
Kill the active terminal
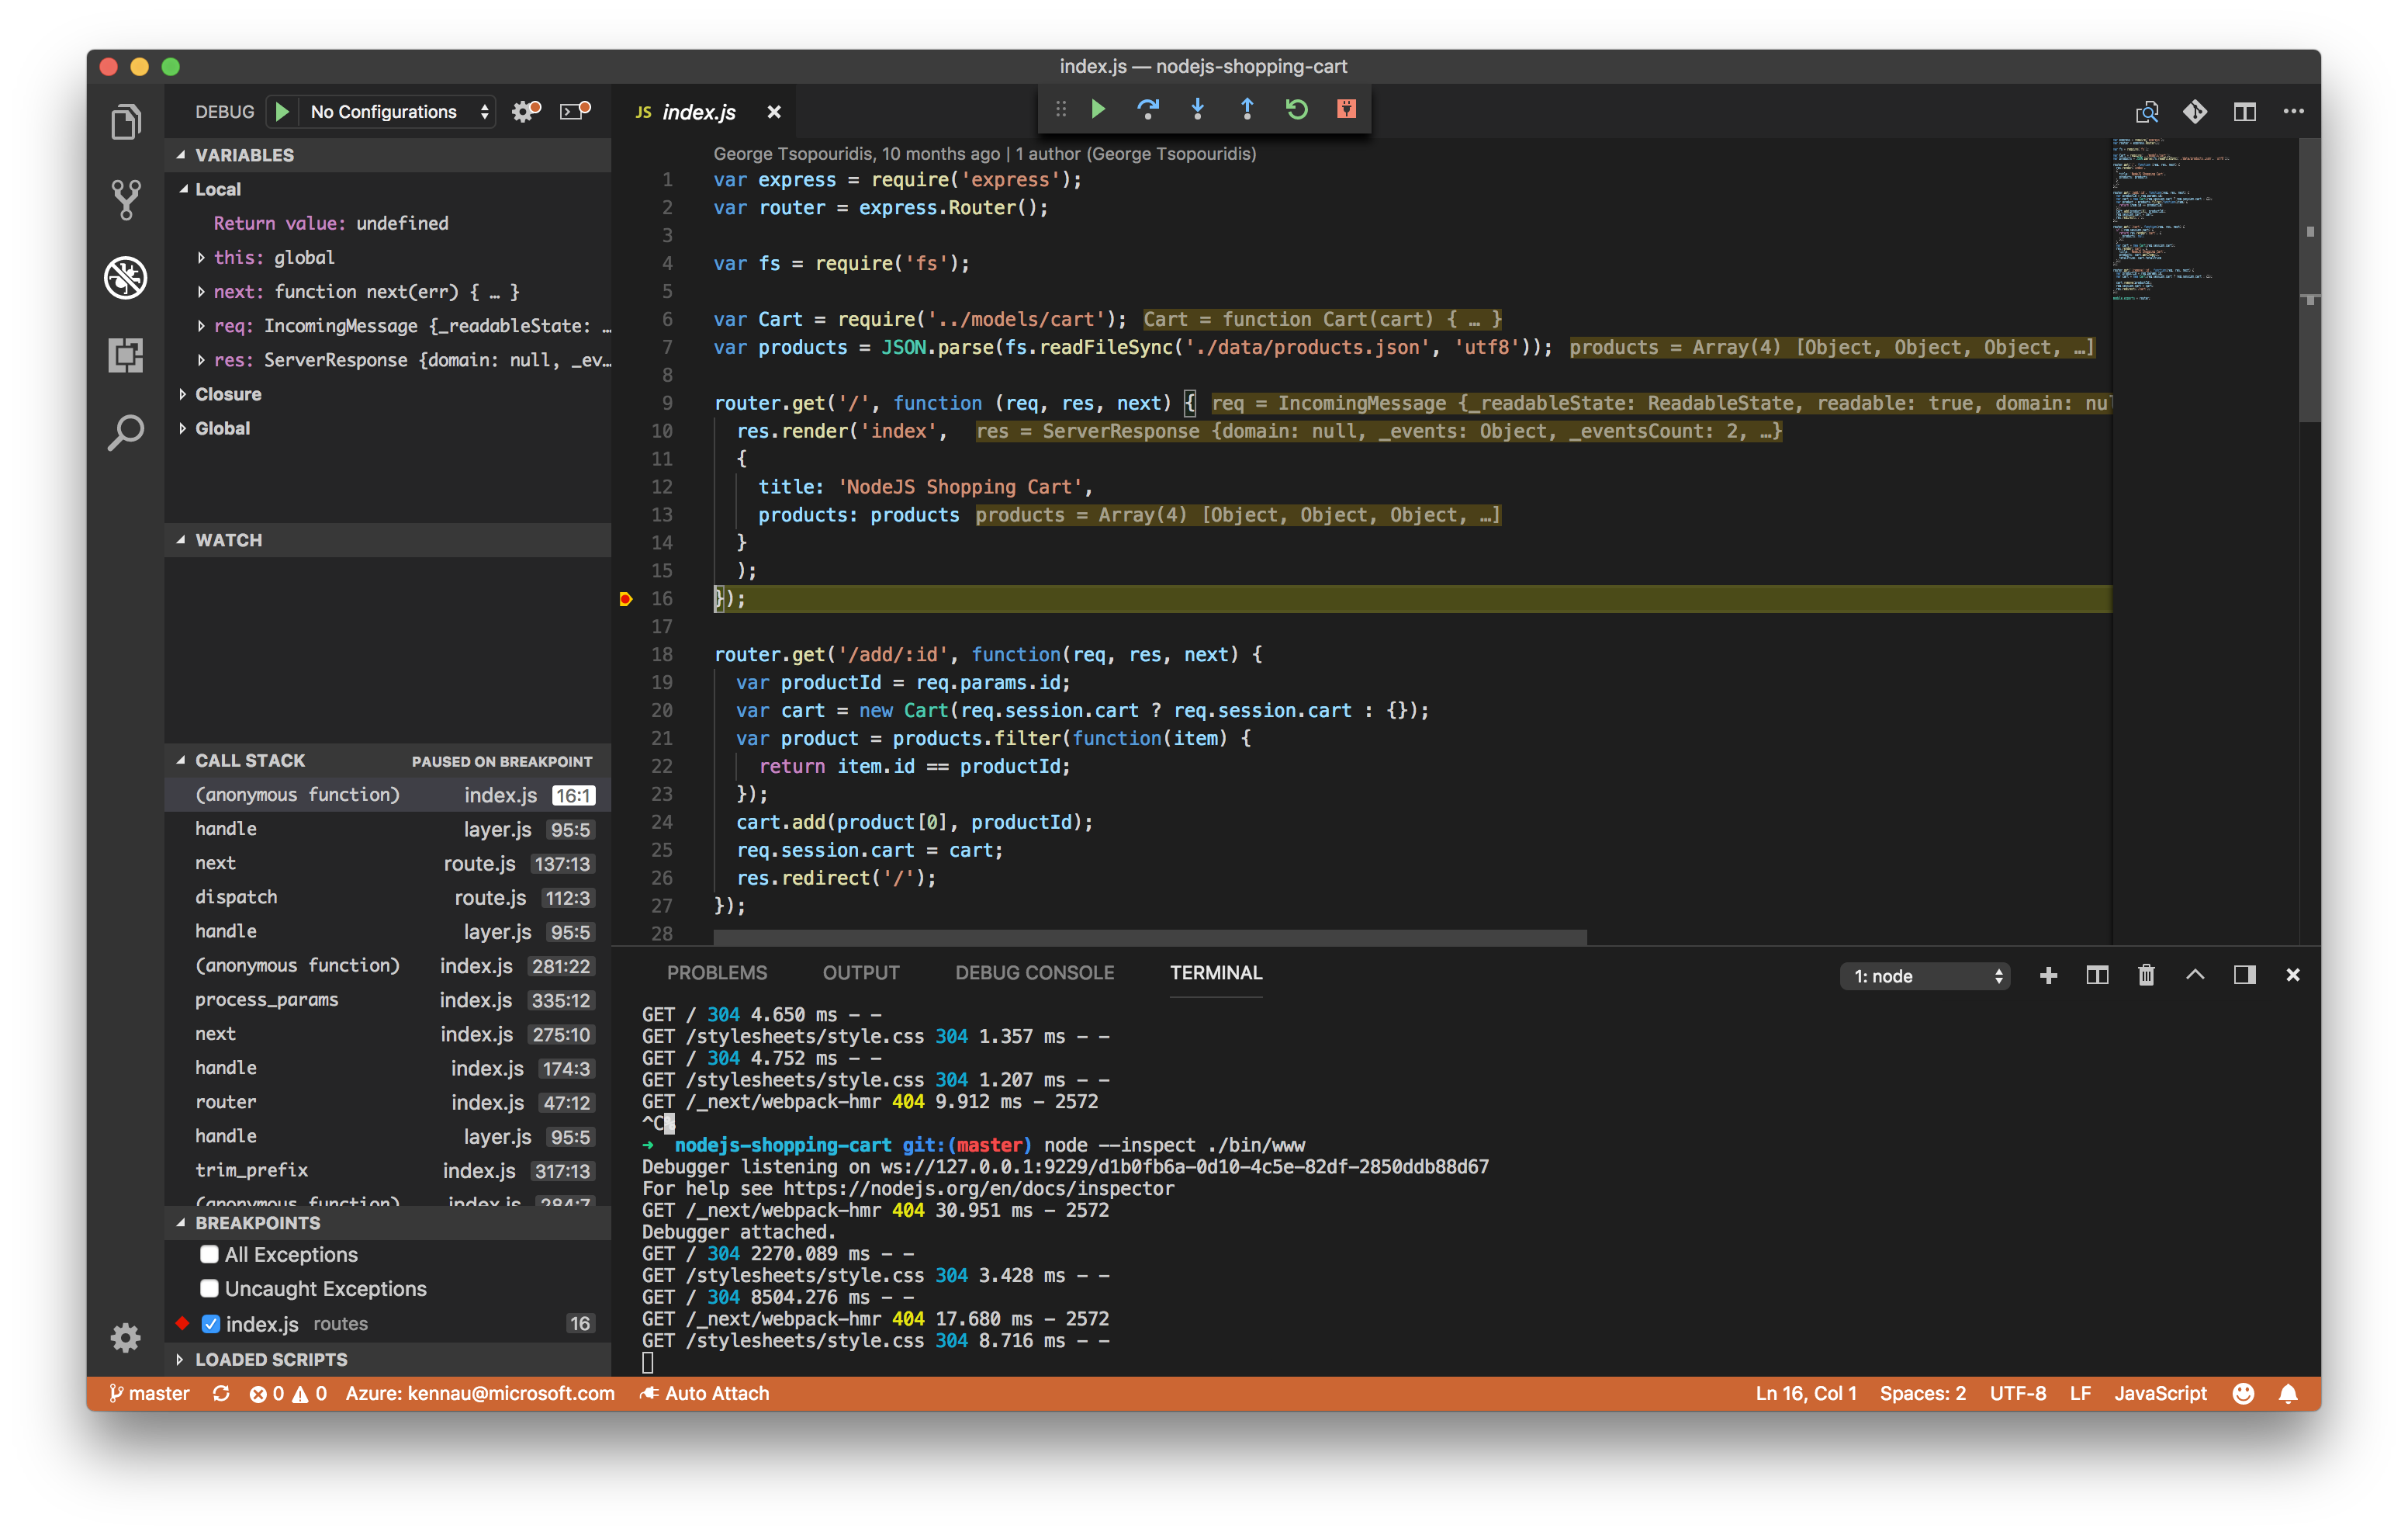[2146, 975]
